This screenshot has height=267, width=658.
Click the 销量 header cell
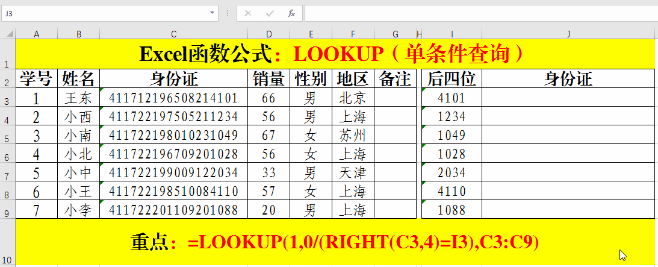click(269, 78)
